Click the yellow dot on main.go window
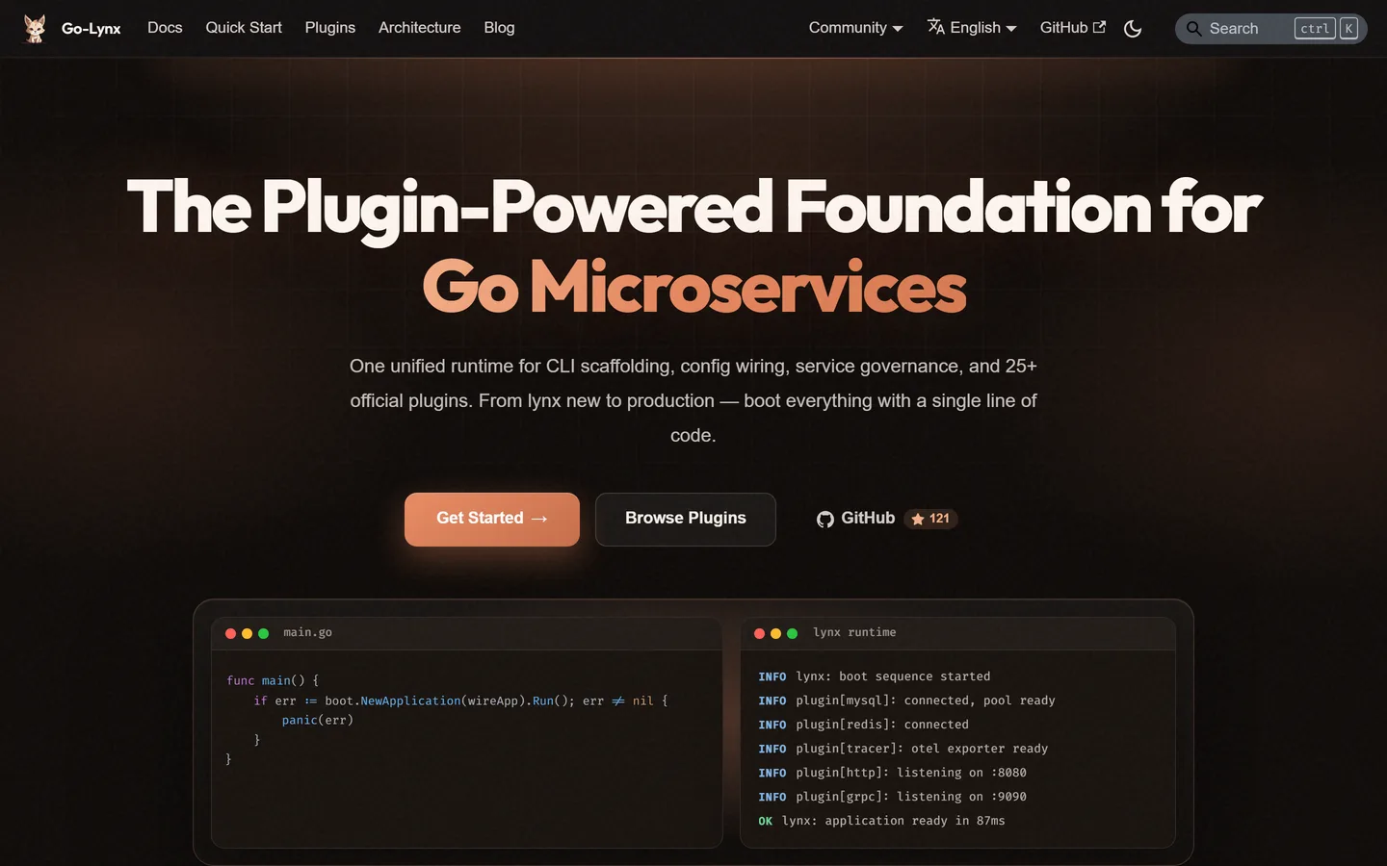Image resolution: width=1387 pixels, height=866 pixels. tap(248, 633)
